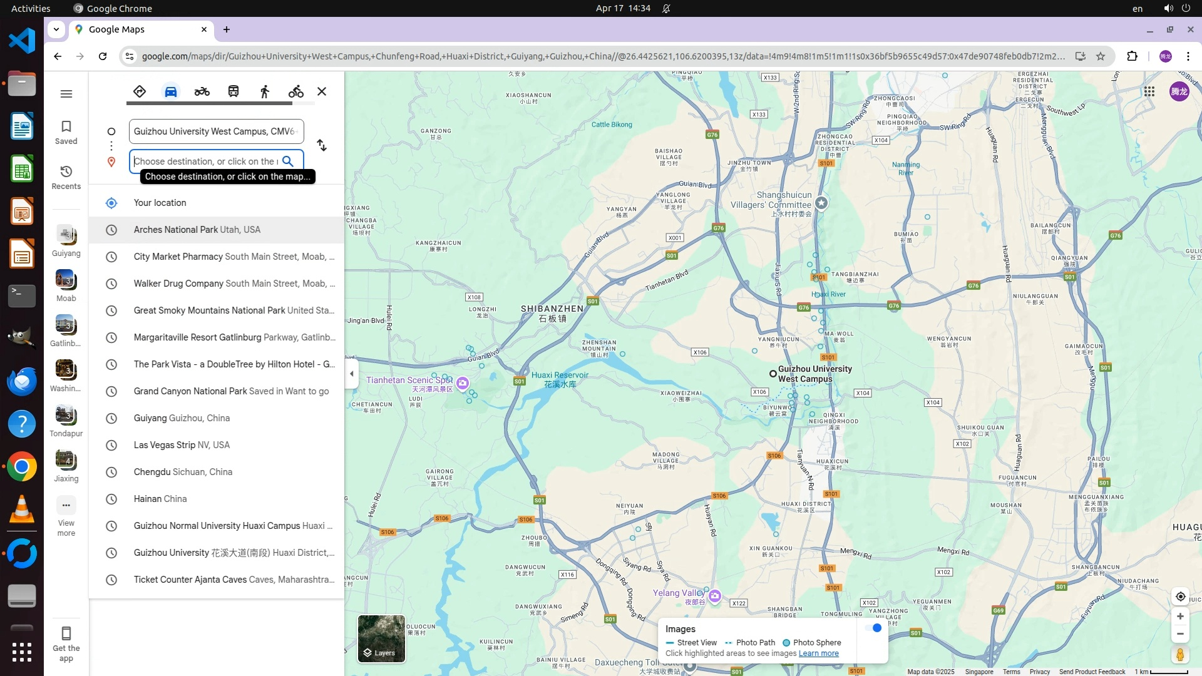Open Chrome tab search dropdown
1202x676 pixels.
coord(56,29)
